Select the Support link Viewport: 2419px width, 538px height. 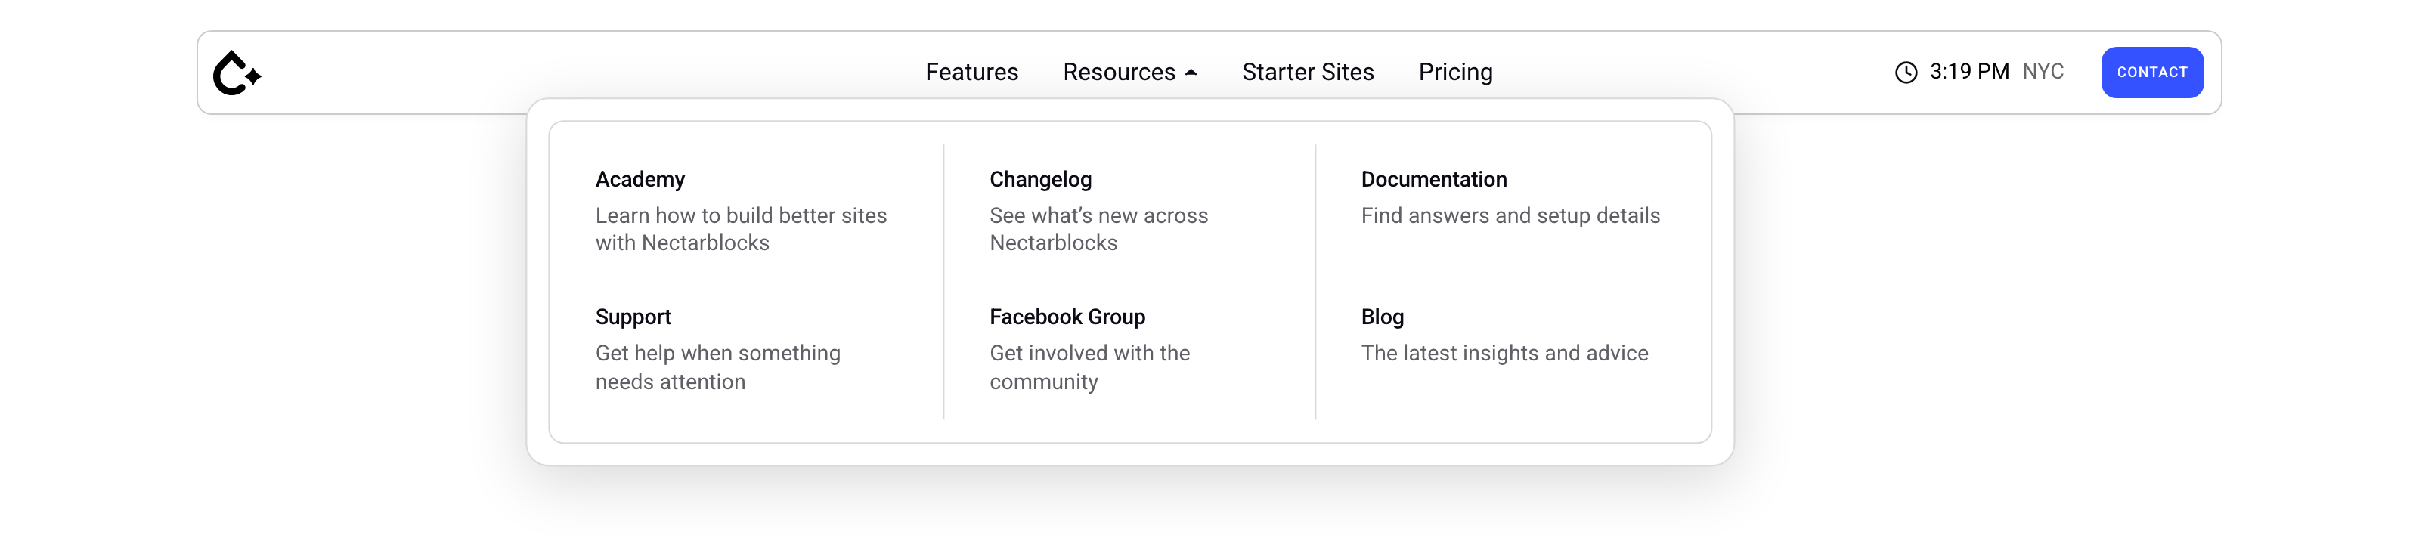click(x=633, y=317)
